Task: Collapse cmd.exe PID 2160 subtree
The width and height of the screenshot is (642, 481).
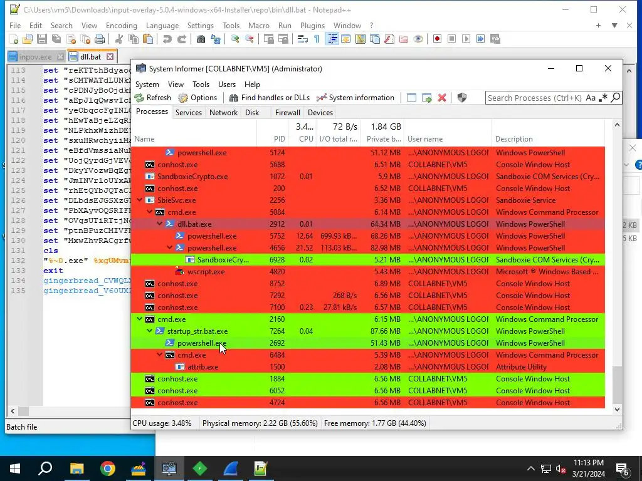Action: (140, 319)
